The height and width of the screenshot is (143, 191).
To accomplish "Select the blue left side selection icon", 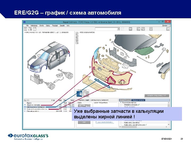I will (80, 94).
